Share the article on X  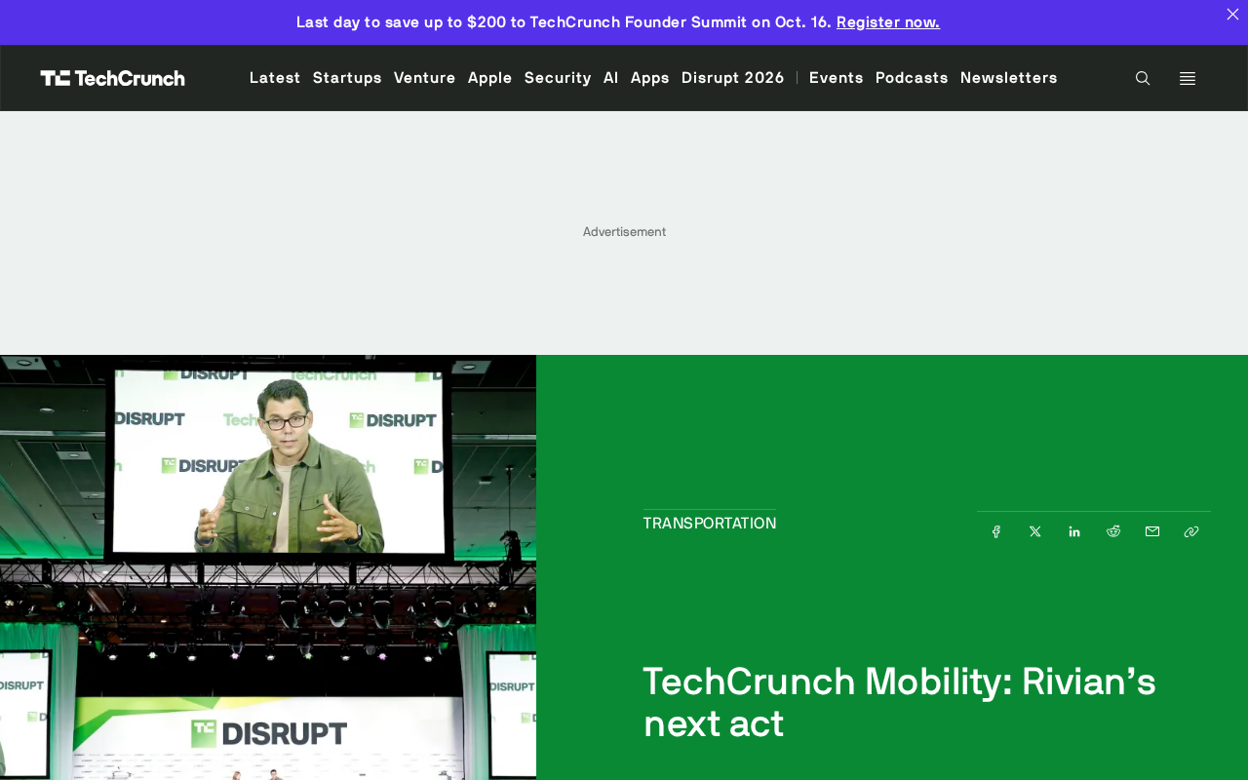point(1035,531)
